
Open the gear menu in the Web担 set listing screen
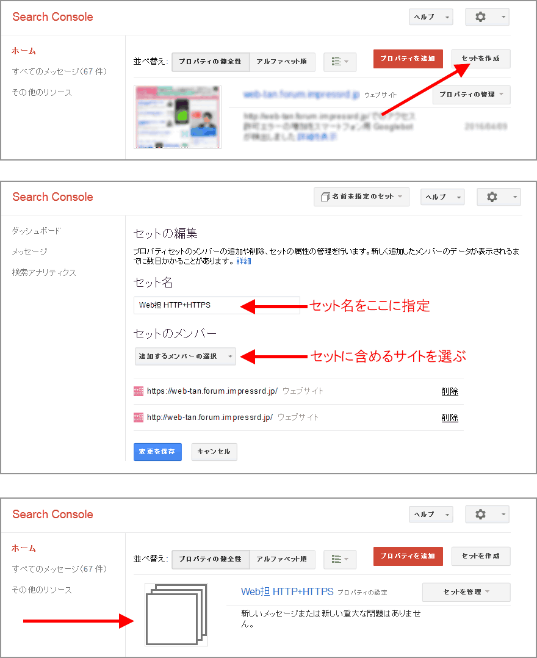487,515
